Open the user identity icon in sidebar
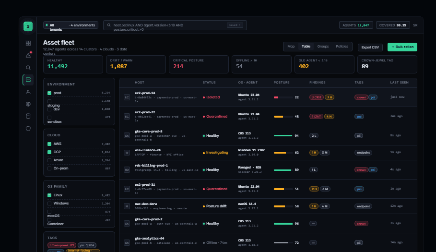436x252 pixels. pyautogui.click(x=28, y=92)
